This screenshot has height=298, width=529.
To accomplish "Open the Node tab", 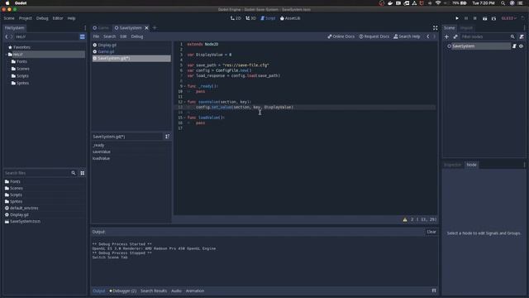I will point(471,165).
